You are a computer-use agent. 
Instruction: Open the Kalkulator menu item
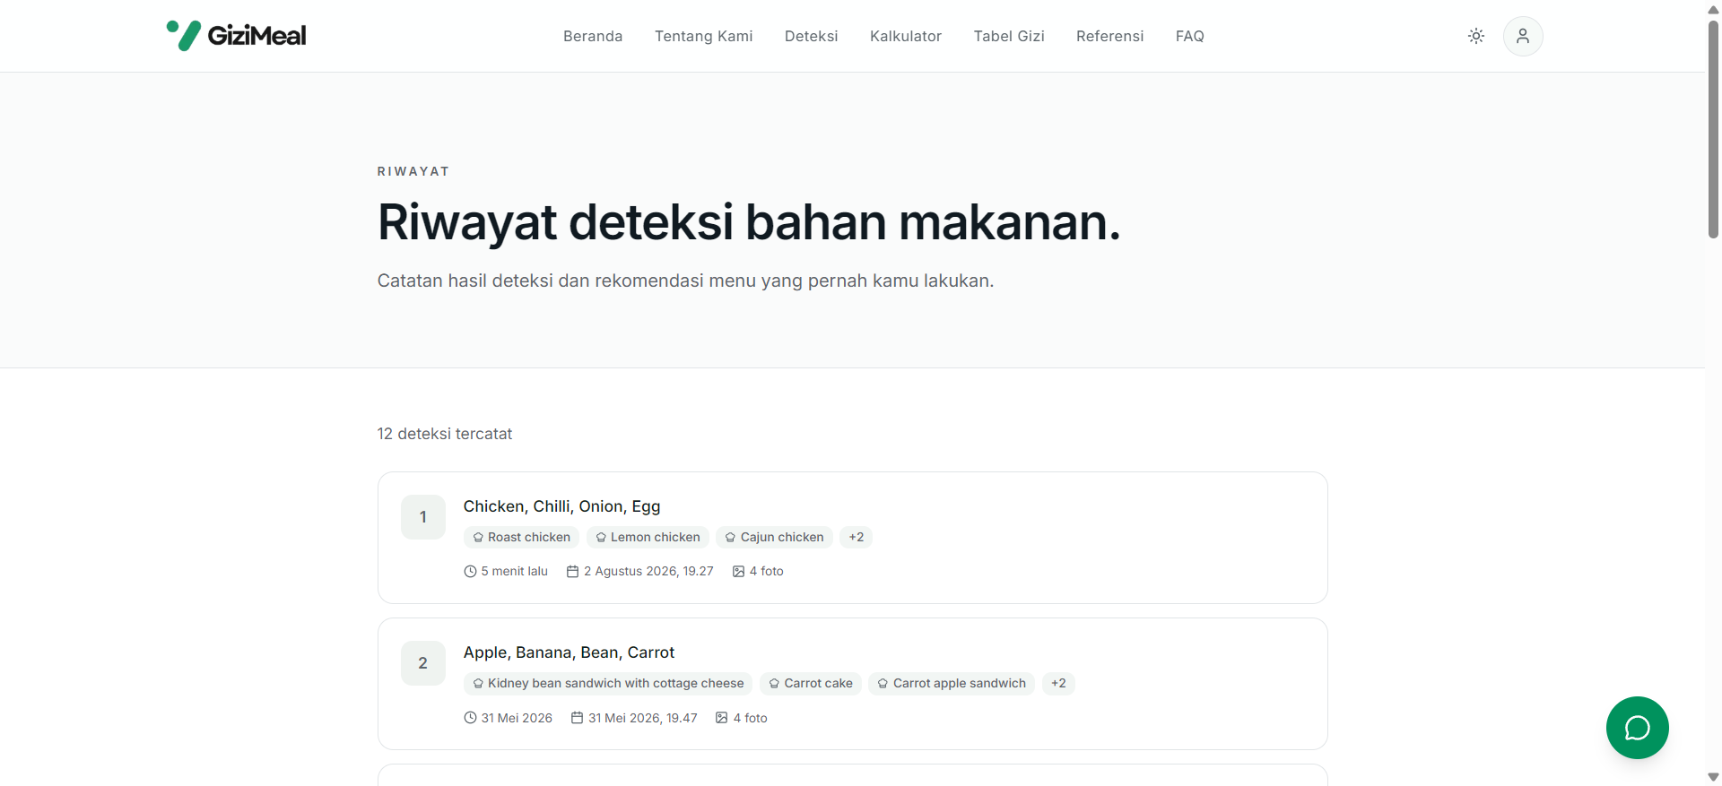[906, 36]
